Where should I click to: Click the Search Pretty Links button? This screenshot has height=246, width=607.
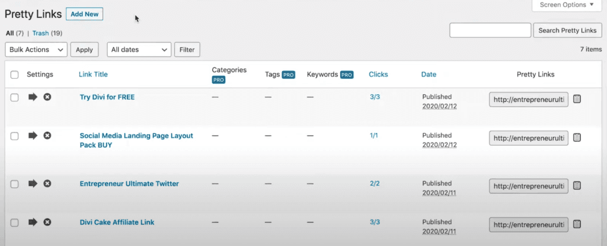[567, 30]
